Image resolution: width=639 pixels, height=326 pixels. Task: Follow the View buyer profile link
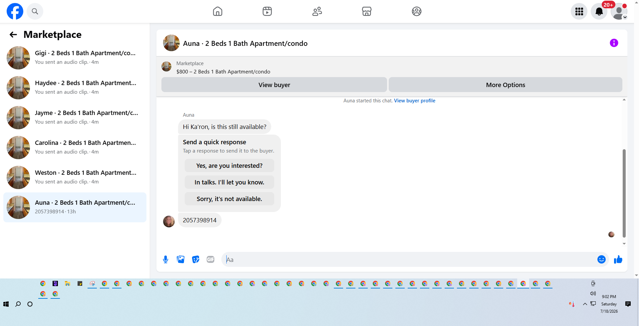[415, 101]
